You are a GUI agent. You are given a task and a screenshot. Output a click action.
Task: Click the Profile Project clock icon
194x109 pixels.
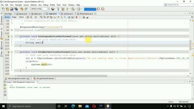79,9
